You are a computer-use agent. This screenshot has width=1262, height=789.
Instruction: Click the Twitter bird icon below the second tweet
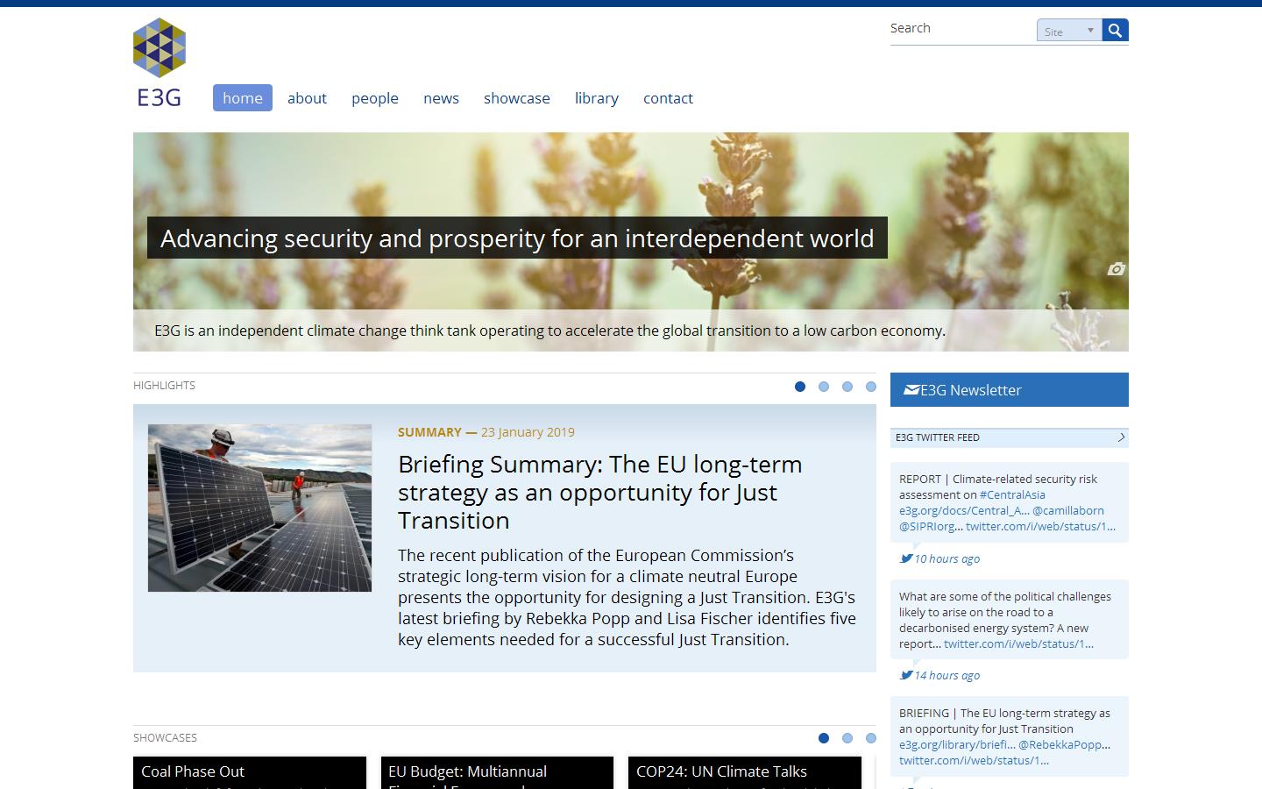coord(907,673)
